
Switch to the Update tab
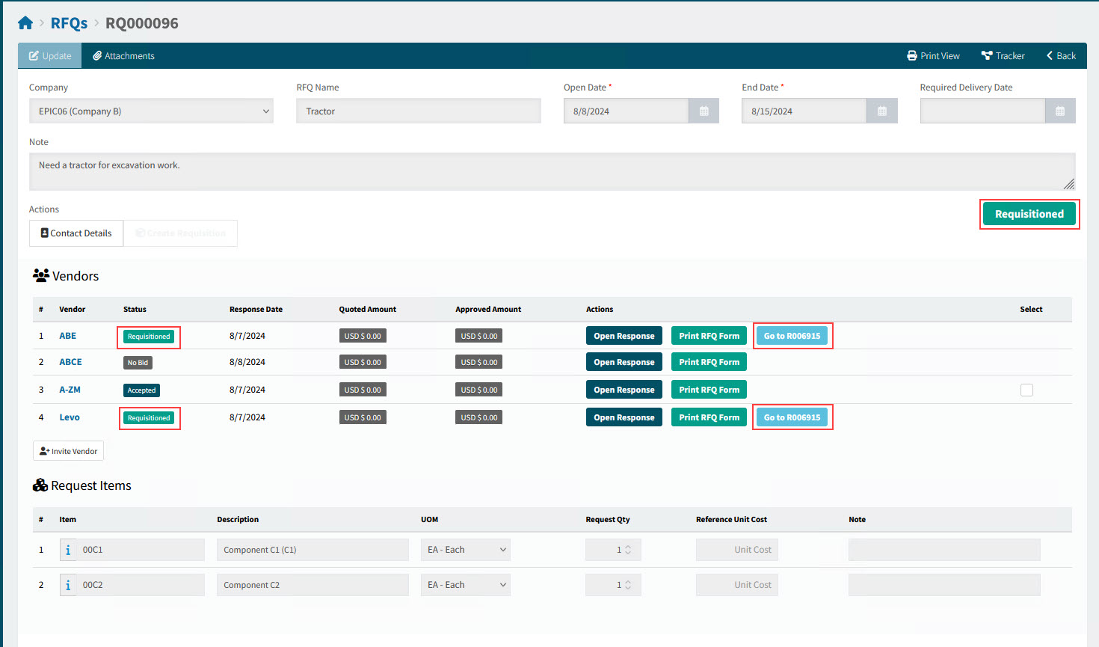(x=49, y=55)
